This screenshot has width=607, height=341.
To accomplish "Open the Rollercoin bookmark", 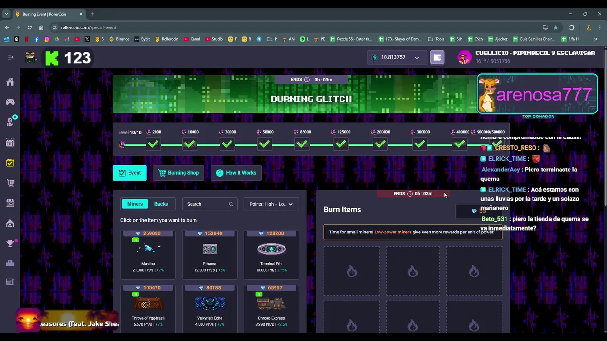I will [x=167, y=39].
